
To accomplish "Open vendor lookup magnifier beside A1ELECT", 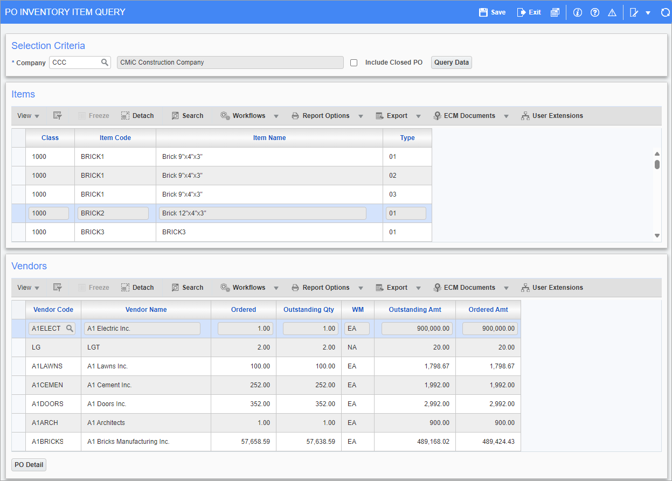I will click(x=70, y=329).
